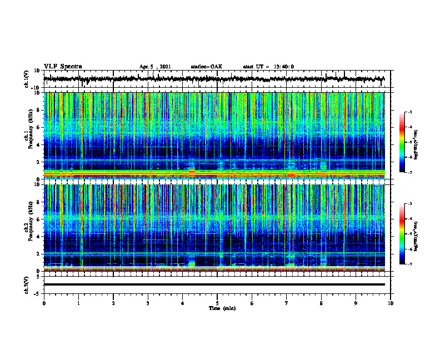Click the 'station=GAK' label
Screen dimensions: 440x340
pos(207,67)
